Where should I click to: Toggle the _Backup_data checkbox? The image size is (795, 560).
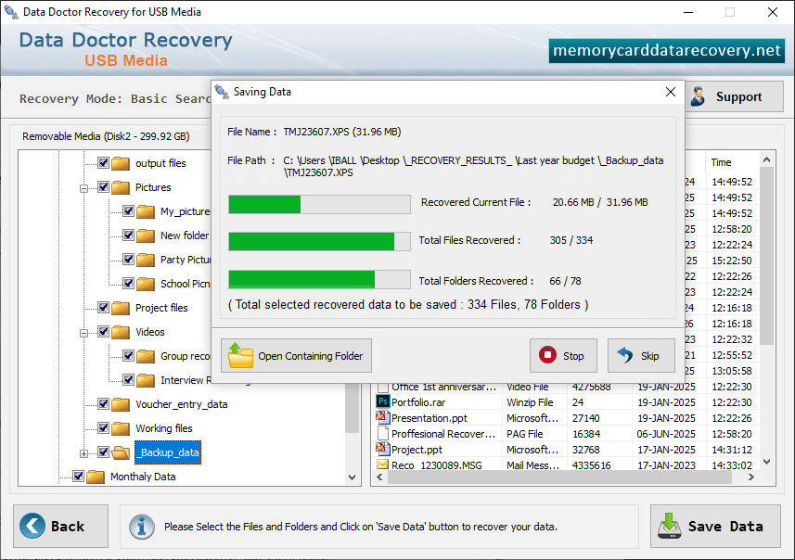[x=103, y=452]
